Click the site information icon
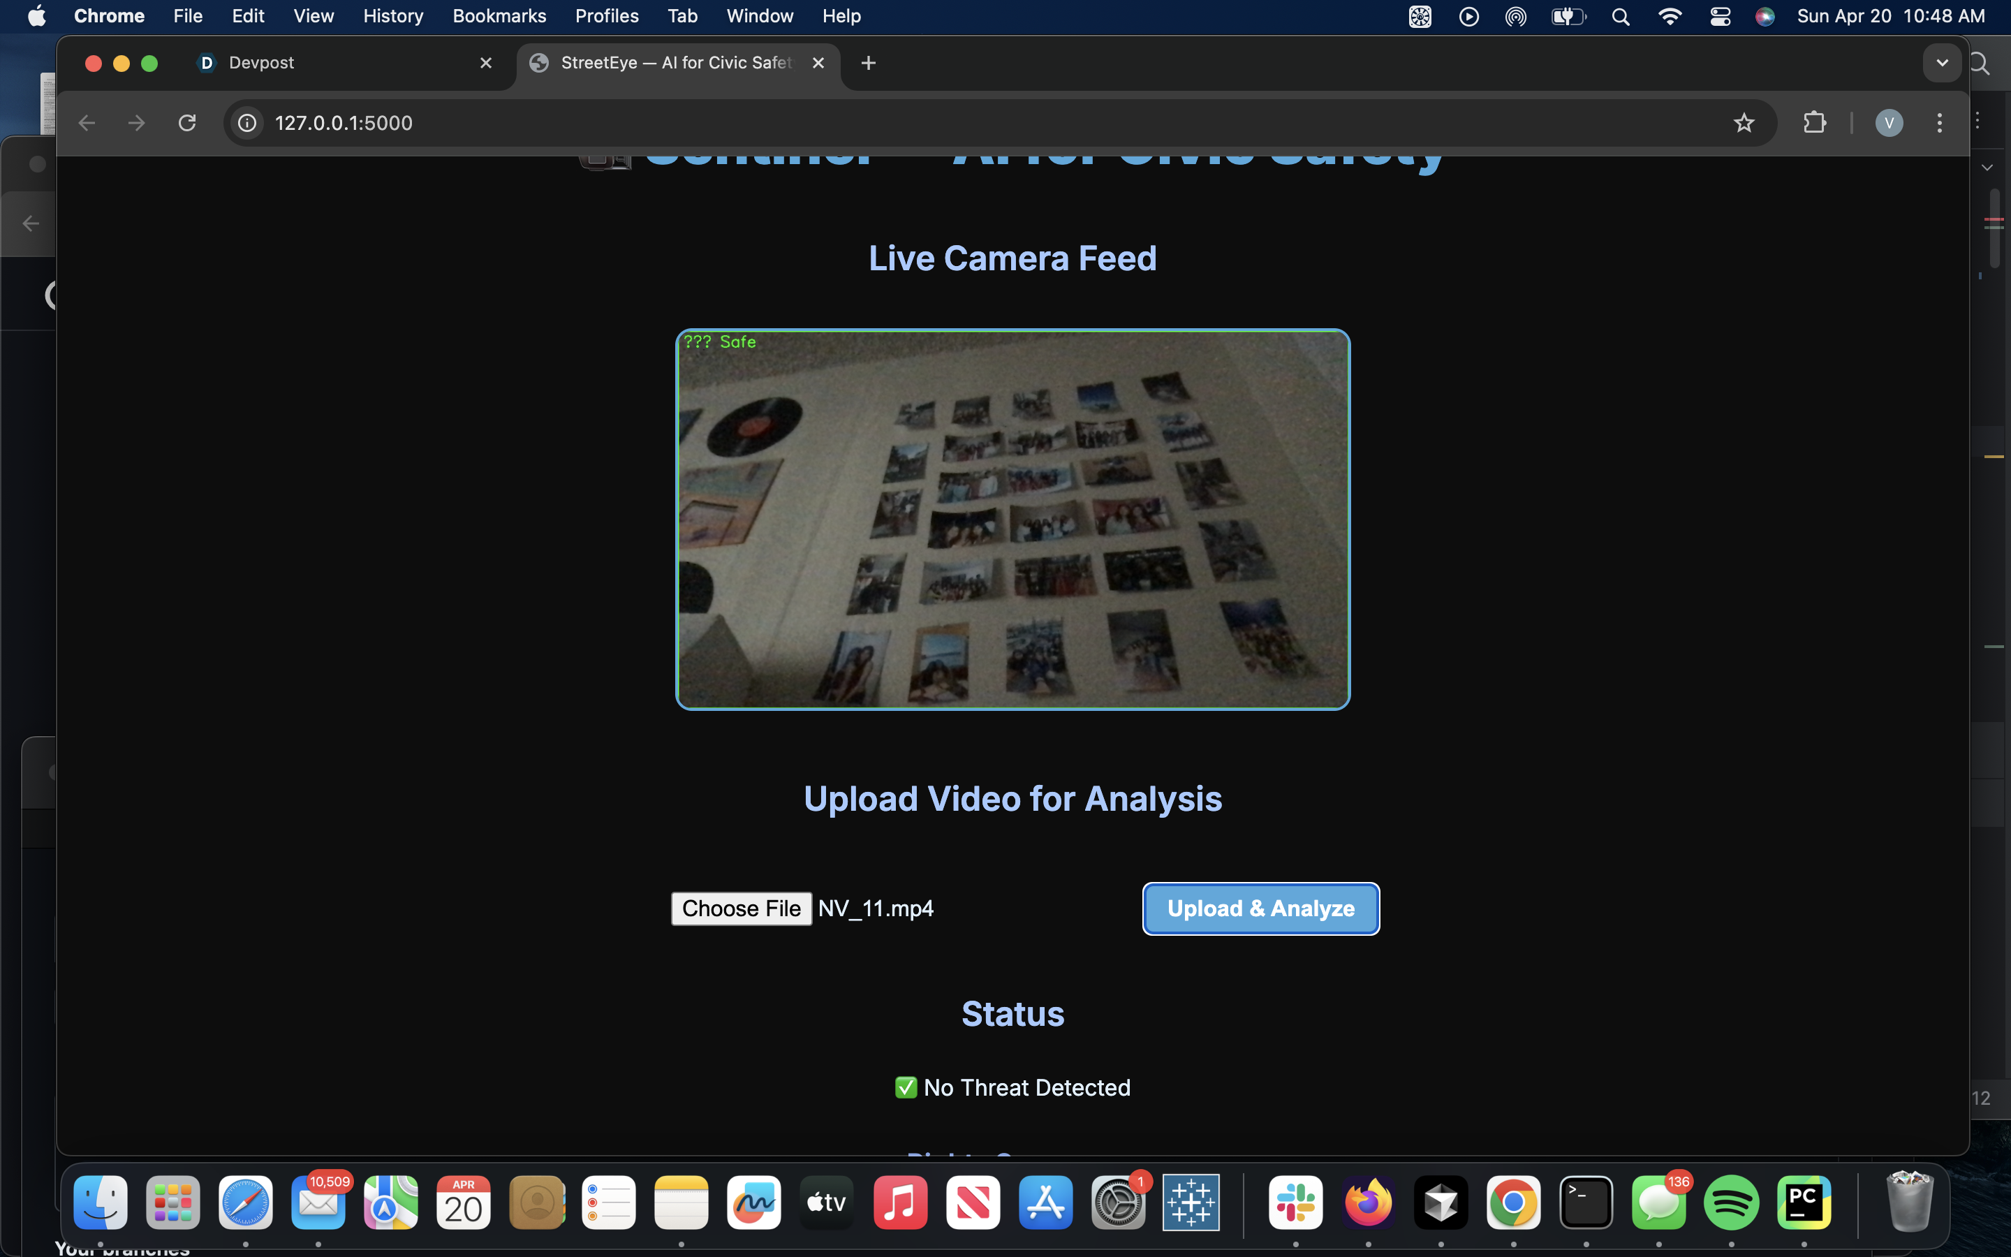The width and height of the screenshot is (2011, 1257). pos(246,123)
